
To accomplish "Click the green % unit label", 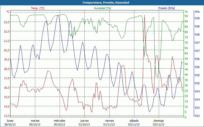I will pyautogui.click(x=186, y=12).
